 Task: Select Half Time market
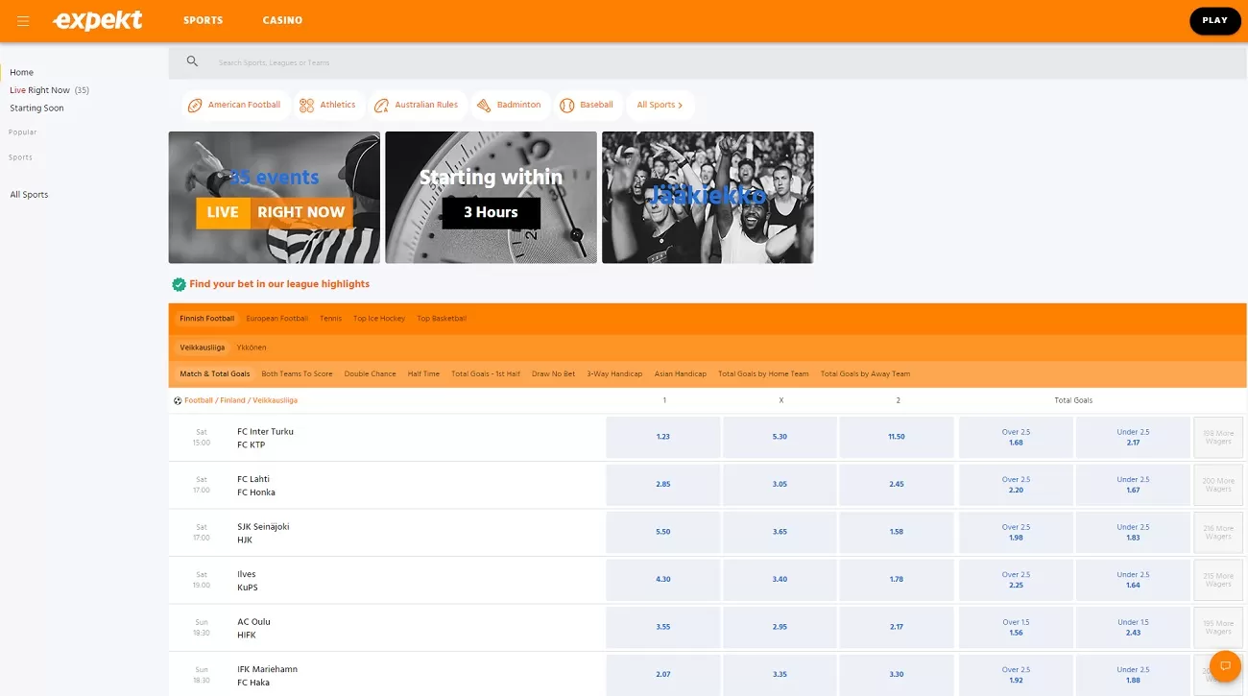(423, 374)
